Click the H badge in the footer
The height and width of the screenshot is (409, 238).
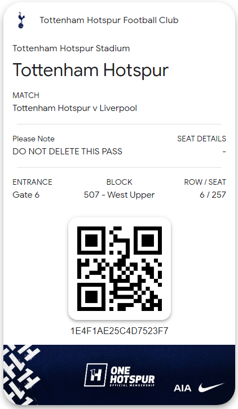click(95, 375)
